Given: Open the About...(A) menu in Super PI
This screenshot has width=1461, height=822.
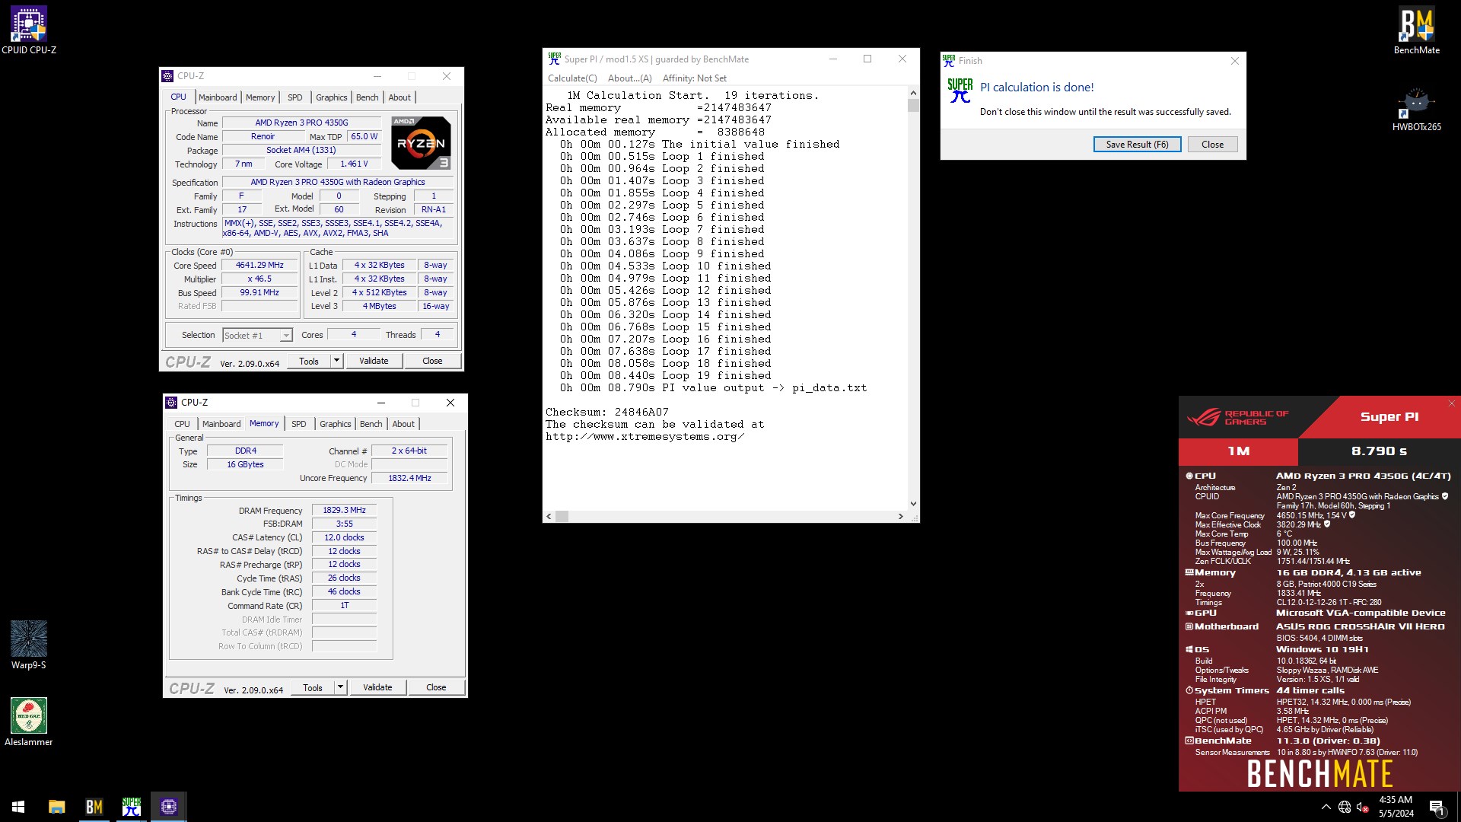Looking at the screenshot, I should click(630, 78).
